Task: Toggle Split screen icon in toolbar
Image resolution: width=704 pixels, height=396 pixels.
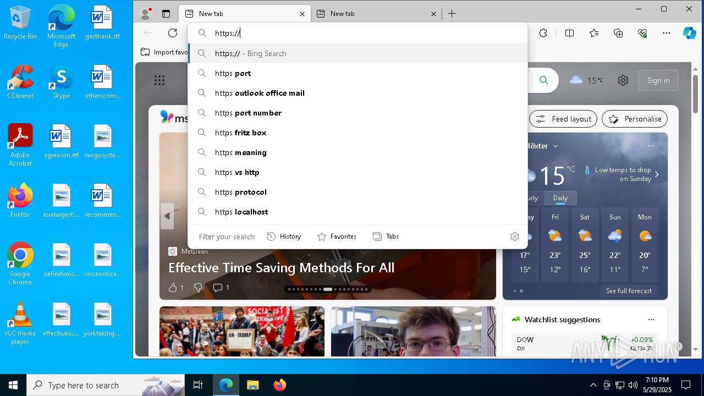Action: (569, 33)
